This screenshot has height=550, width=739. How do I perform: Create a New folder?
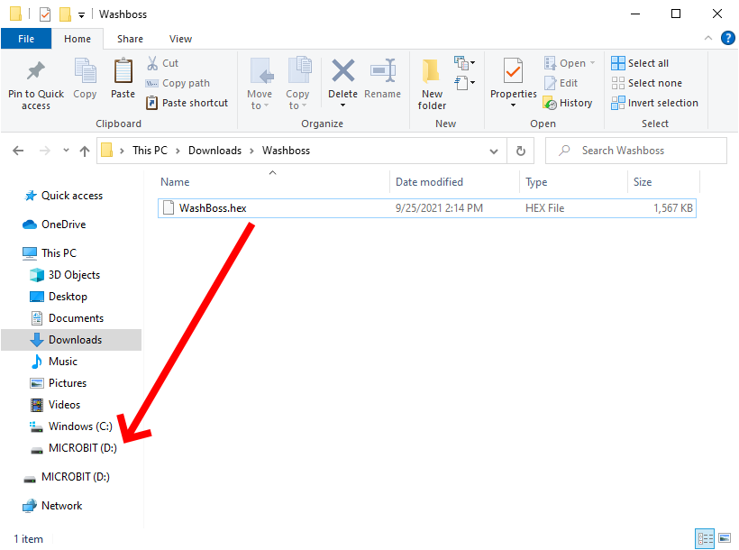pyautogui.click(x=432, y=84)
